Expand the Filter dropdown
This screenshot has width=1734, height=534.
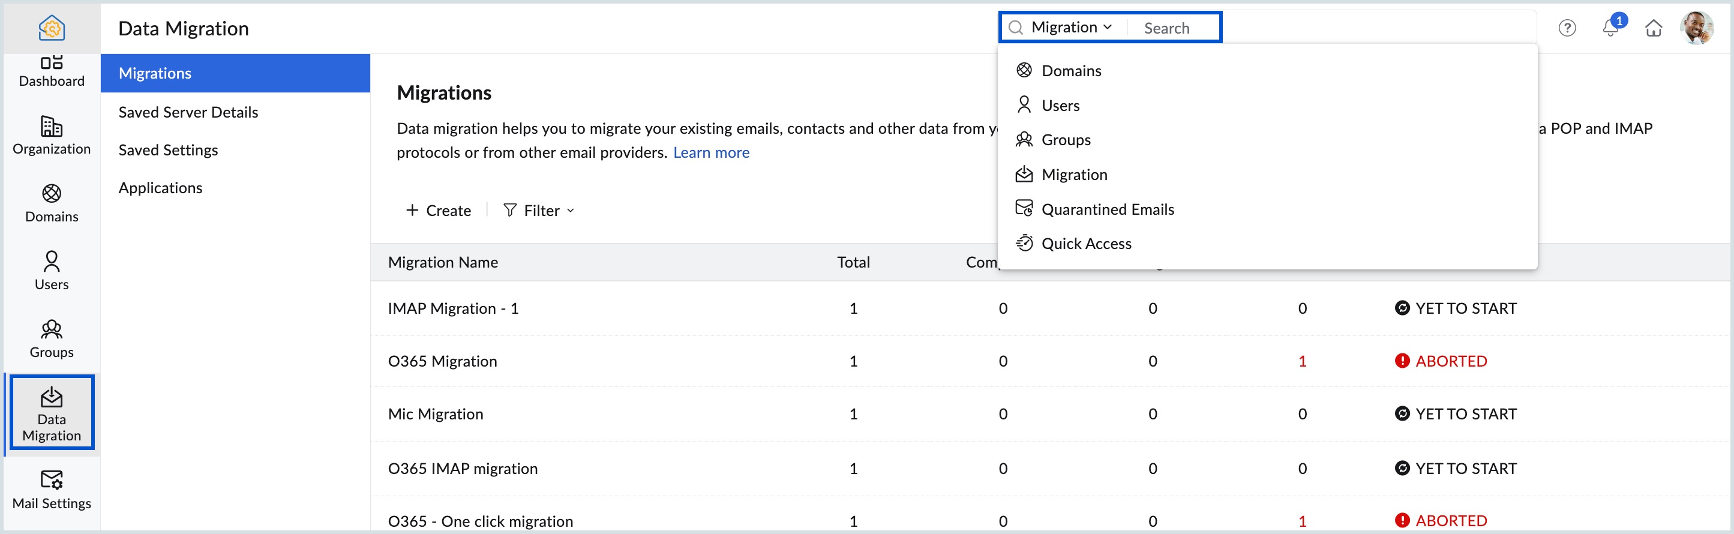click(539, 211)
